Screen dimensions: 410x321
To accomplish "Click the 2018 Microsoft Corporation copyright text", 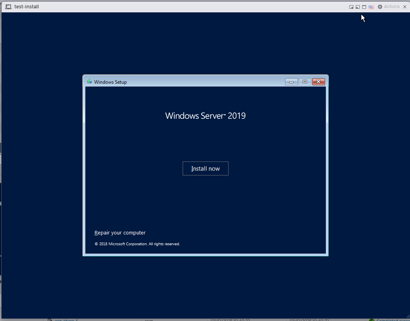I will pyautogui.click(x=137, y=244).
